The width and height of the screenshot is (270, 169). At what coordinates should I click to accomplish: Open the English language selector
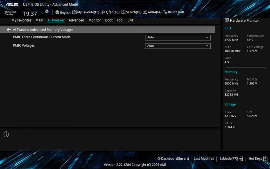63,12
